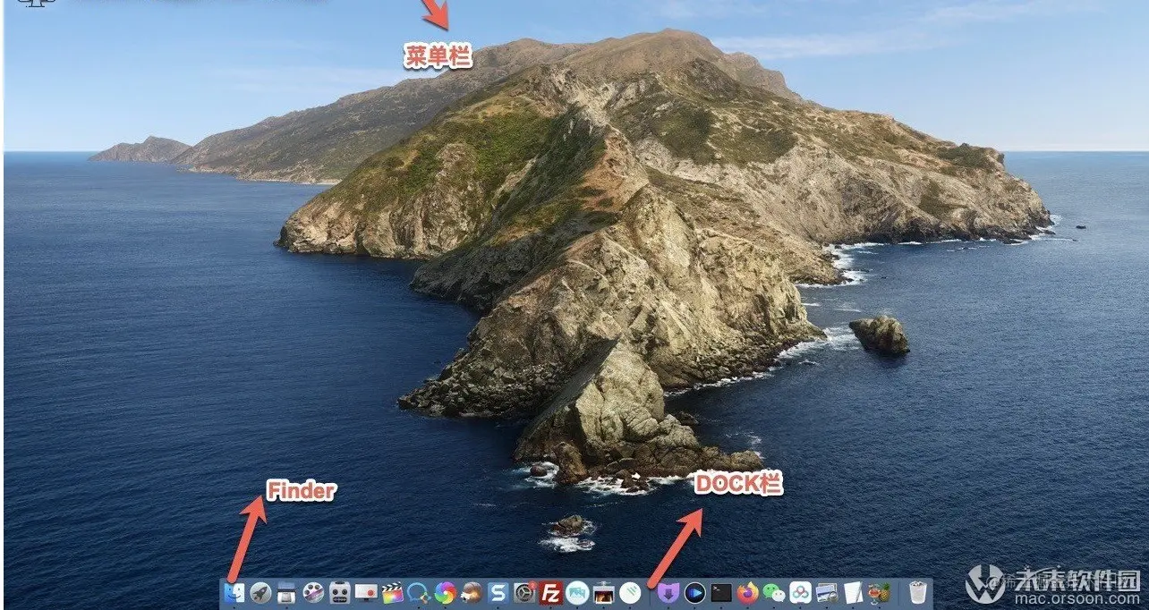Open the pineapple and cocktail app icon
This screenshot has width=1149, height=610.
pyautogui.click(x=880, y=592)
